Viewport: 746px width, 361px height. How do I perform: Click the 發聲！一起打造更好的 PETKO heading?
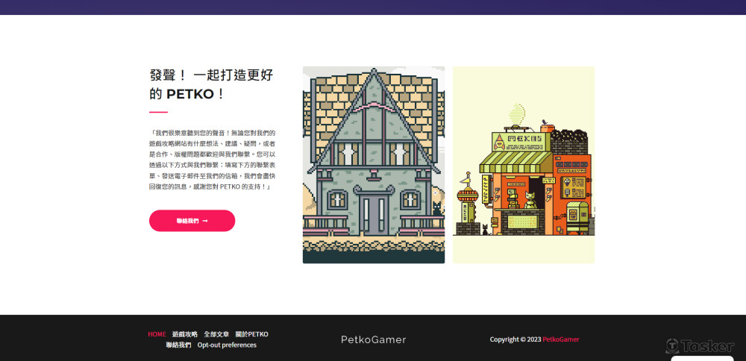pos(211,84)
